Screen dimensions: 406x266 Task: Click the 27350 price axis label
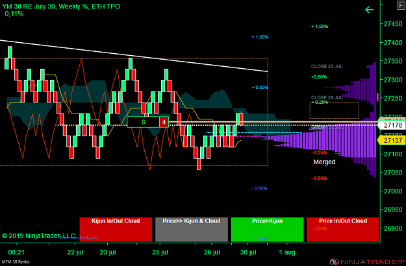point(393,61)
